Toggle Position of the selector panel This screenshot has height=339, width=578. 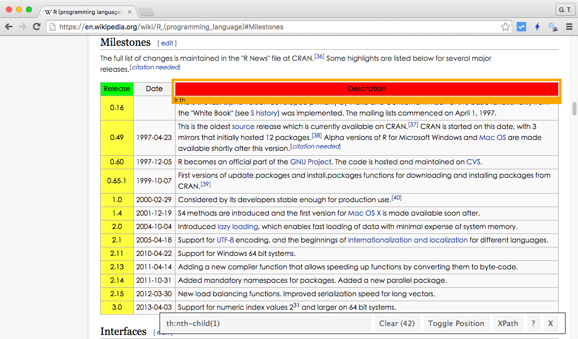456,324
